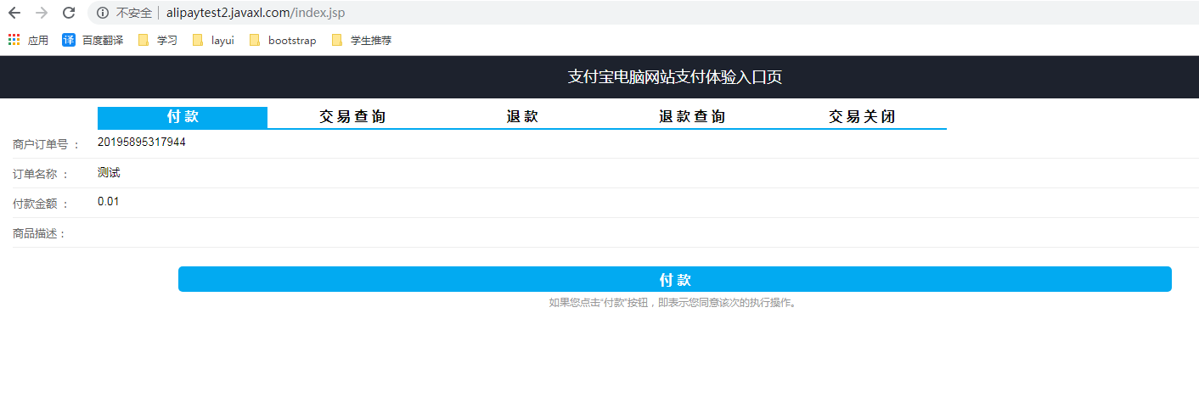
Task: Switch to the 交易查询 tab
Action: [x=352, y=117]
